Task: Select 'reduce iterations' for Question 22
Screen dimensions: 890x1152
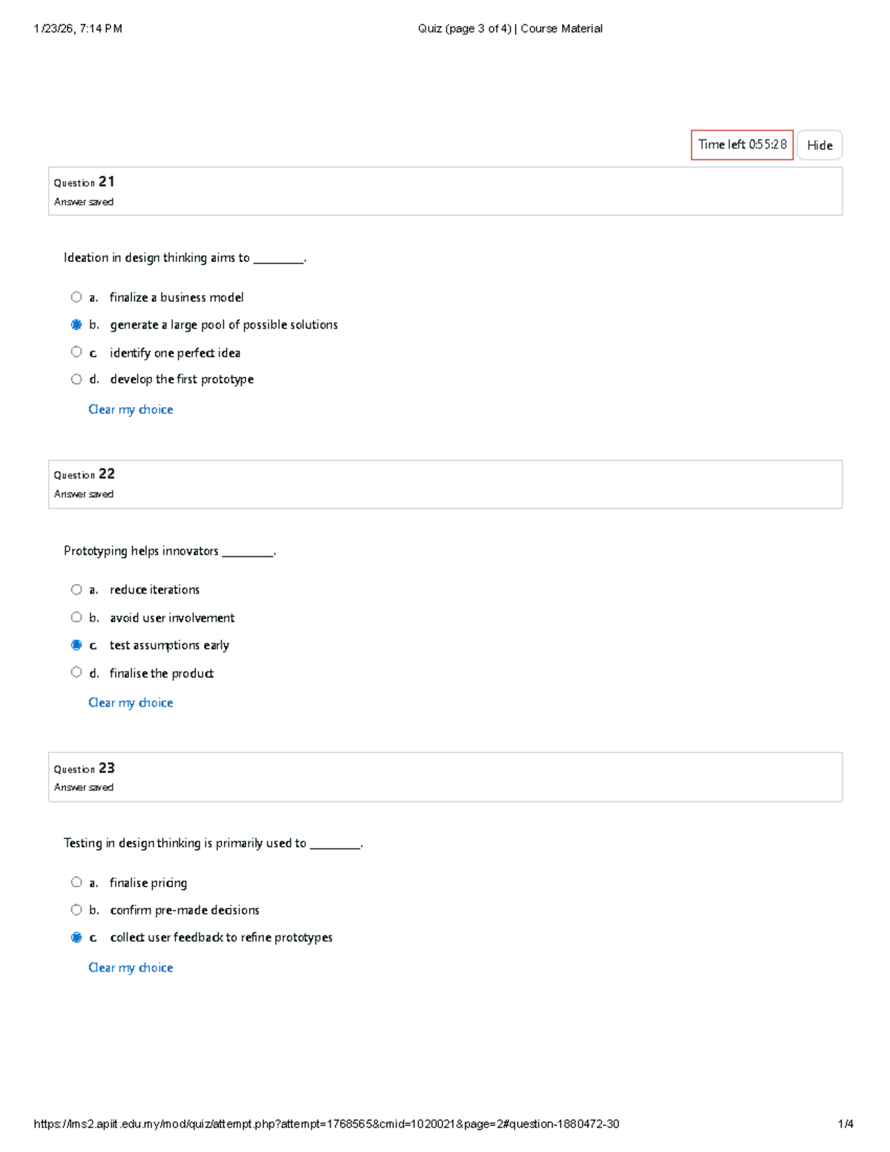Action: click(76, 590)
